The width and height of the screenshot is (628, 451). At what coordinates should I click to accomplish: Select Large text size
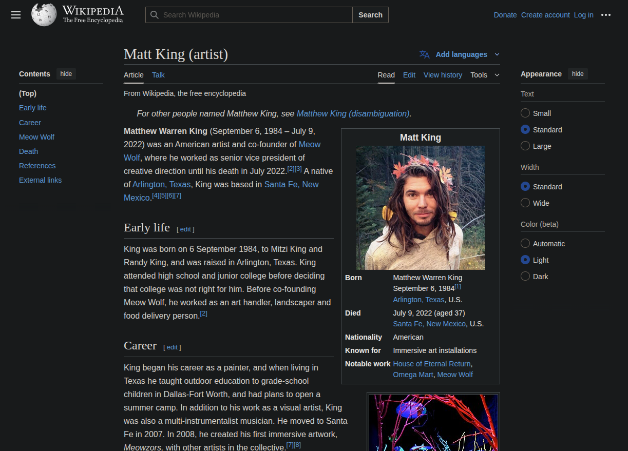(525, 146)
